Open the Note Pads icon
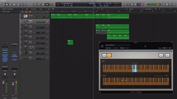Screen dimensions: 177x99 (x=167, y=5)
